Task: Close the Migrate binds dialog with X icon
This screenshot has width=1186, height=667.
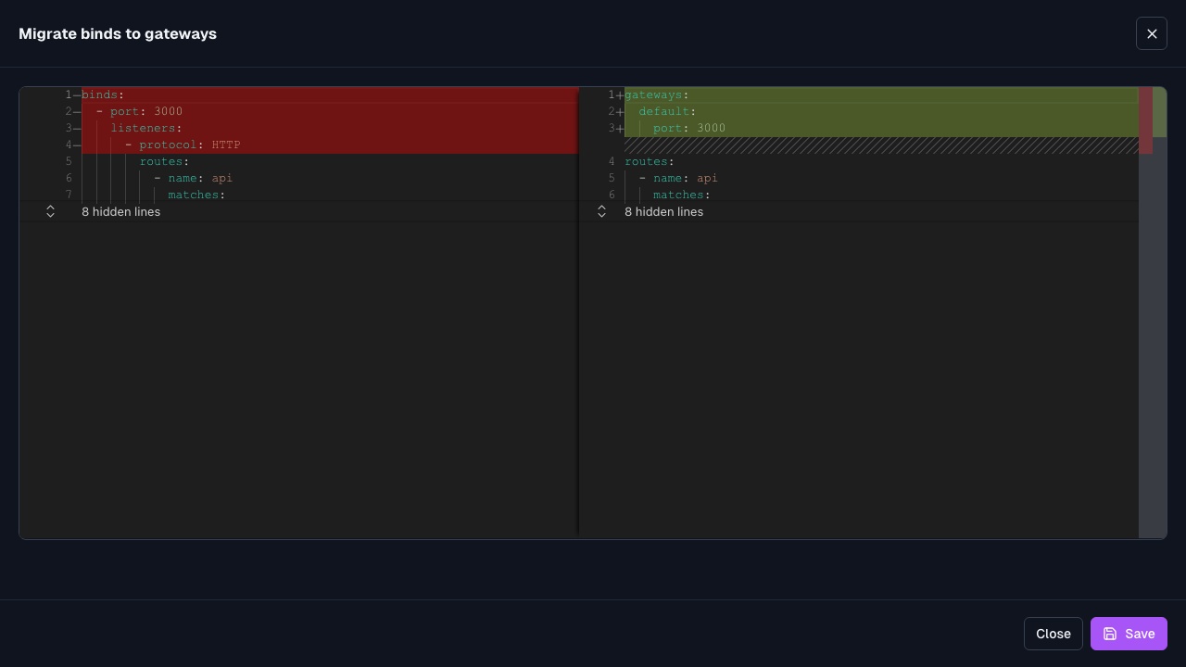Action: click(1152, 33)
